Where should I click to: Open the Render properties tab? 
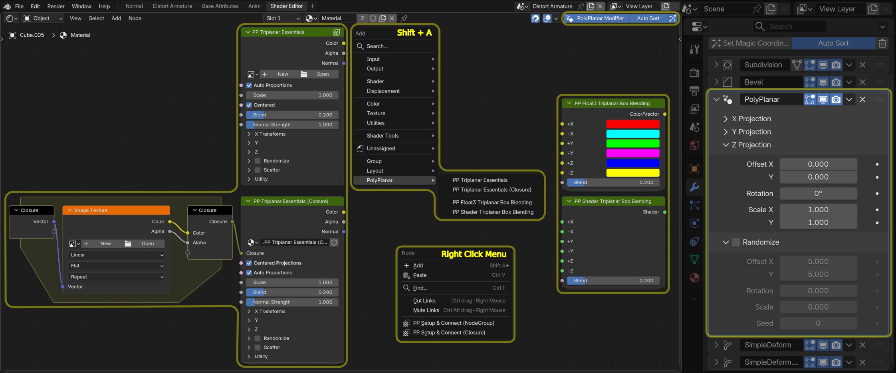pyautogui.click(x=694, y=73)
